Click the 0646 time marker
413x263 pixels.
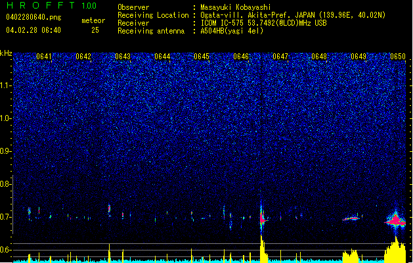pos(241,57)
